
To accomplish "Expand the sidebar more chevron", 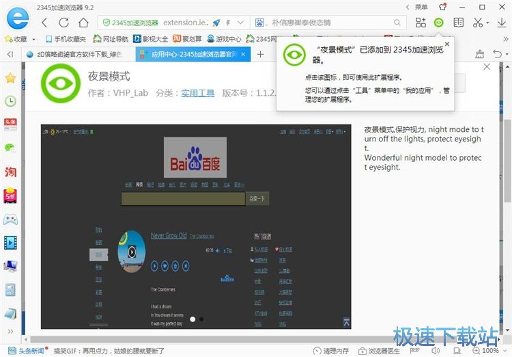I will tap(10, 332).
